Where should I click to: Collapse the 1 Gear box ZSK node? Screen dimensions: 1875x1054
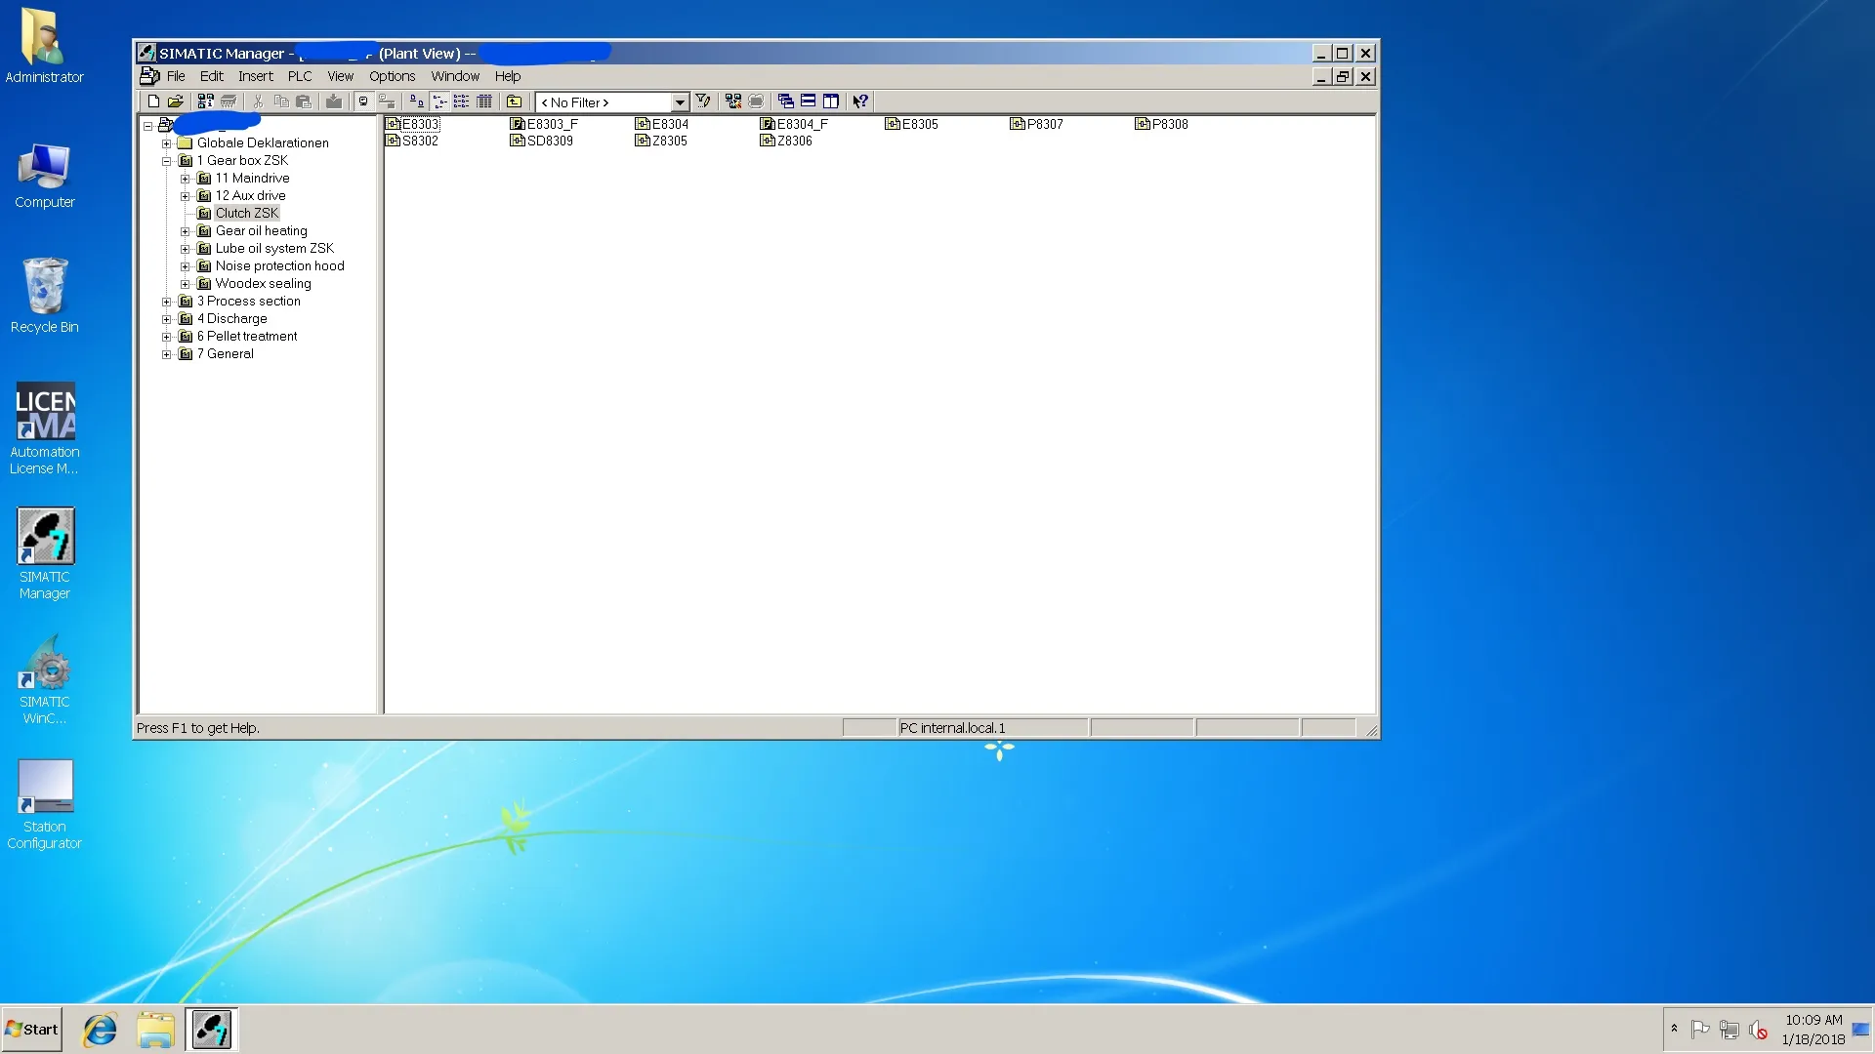pos(166,161)
